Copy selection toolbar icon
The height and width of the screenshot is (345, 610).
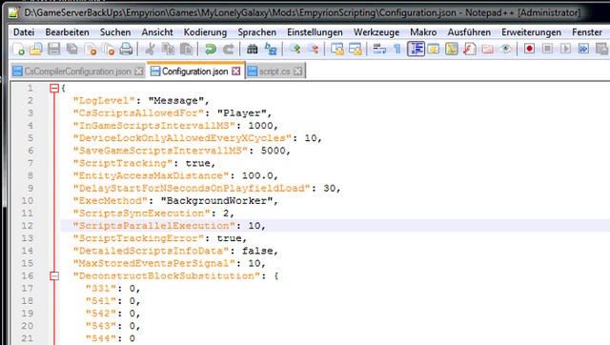coord(168,49)
